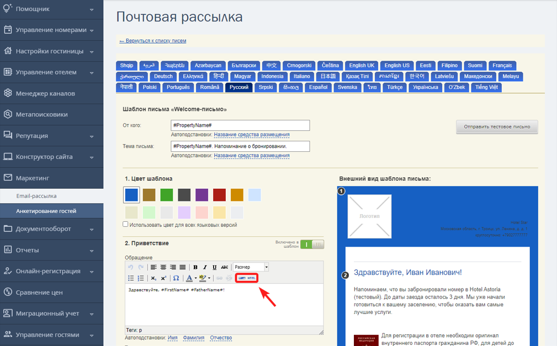The height and width of the screenshot is (346, 557).
Task: Apply text highlight background color icon
Action: point(203,278)
